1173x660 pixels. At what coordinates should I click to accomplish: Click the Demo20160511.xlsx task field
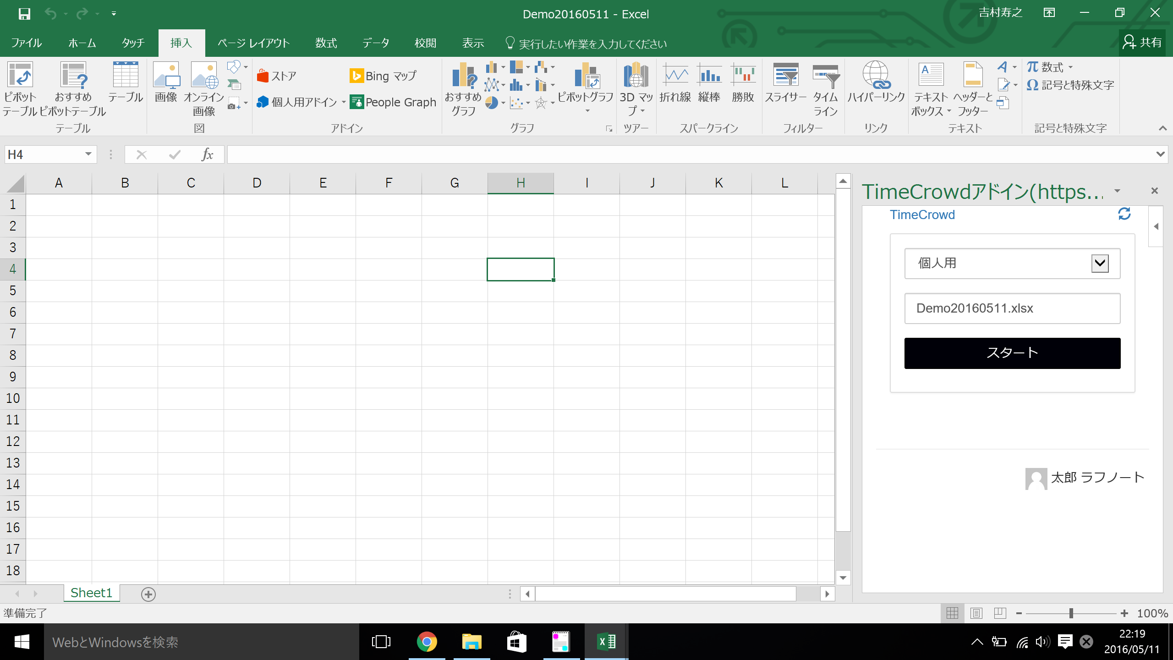1012,308
